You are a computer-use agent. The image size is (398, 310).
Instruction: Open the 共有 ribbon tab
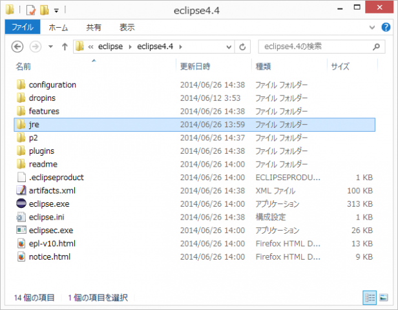point(94,27)
